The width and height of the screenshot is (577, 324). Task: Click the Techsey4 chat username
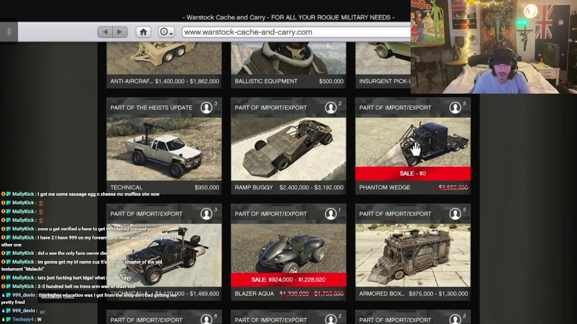[23, 319]
